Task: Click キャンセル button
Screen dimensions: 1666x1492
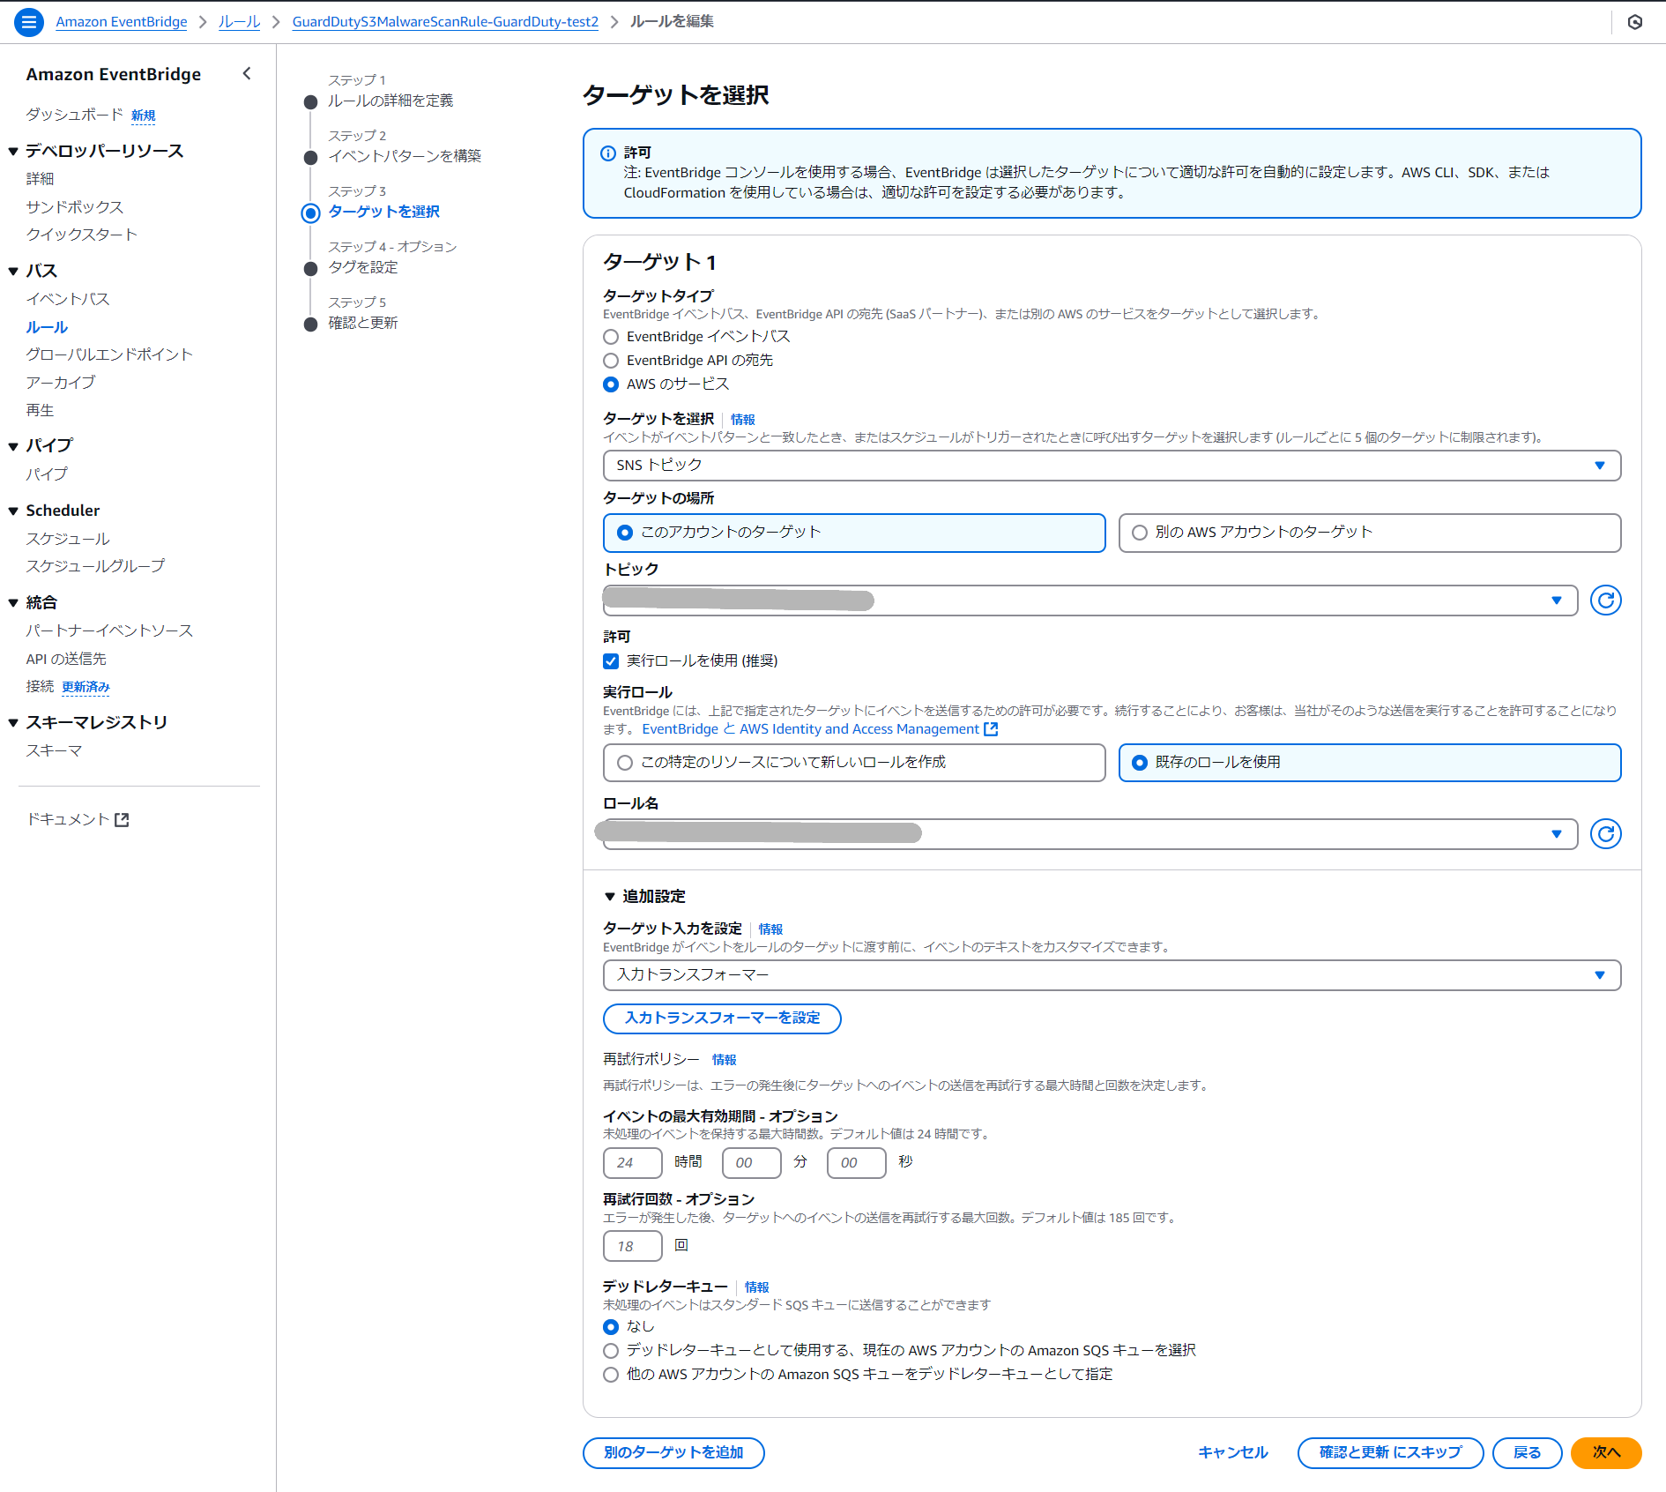Action: 1232,1453
